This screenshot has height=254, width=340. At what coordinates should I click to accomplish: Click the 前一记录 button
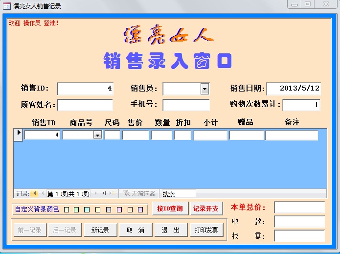[x=30, y=230]
